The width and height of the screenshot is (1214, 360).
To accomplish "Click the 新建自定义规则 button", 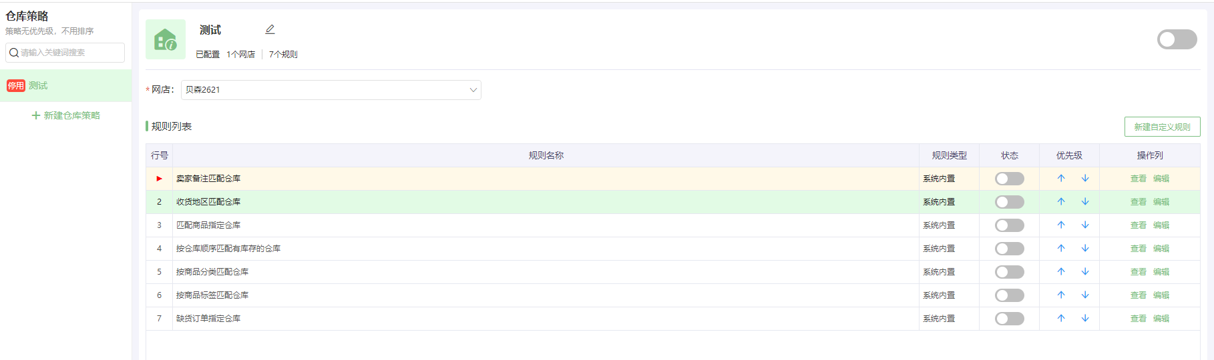I will pyautogui.click(x=1162, y=127).
